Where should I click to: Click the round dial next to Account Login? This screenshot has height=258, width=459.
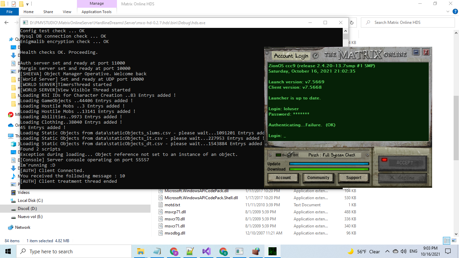[x=316, y=55]
